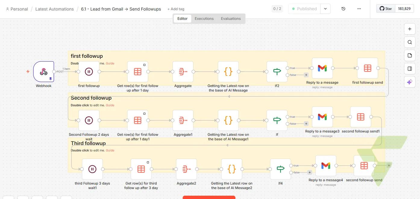
Task: Click the workflow name '6.1 - Lead from Gmail'
Action: pyautogui.click(x=121, y=9)
